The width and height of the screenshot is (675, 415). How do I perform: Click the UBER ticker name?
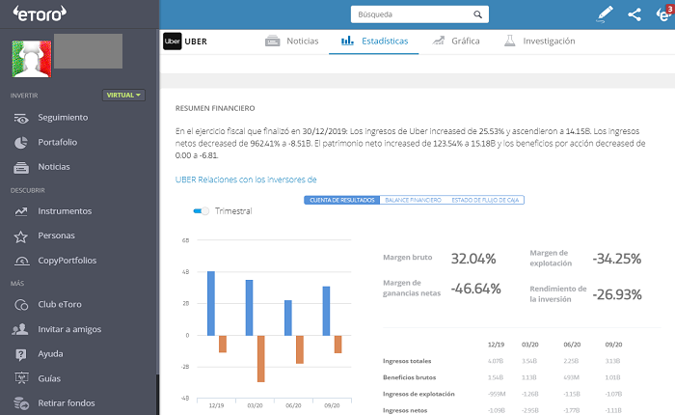pyautogui.click(x=196, y=41)
